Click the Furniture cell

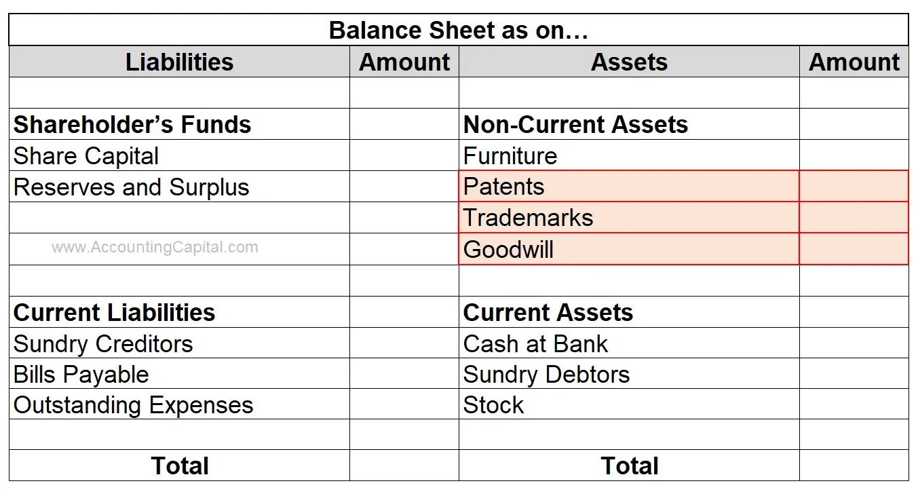629,155
